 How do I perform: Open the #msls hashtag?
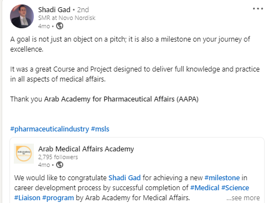tap(100, 129)
